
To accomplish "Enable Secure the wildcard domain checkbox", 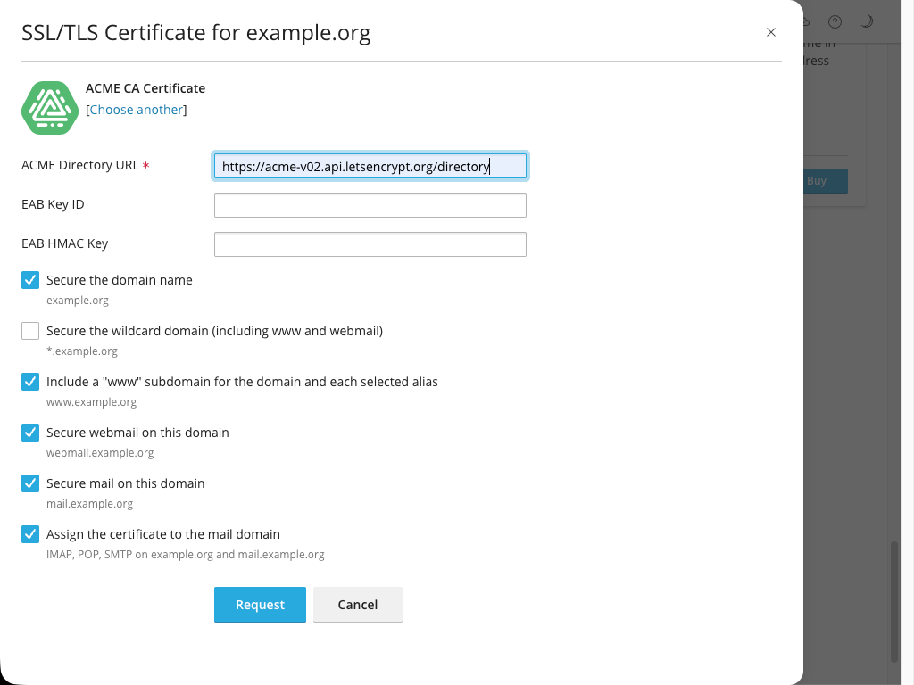I will click(x=30, y=331).
